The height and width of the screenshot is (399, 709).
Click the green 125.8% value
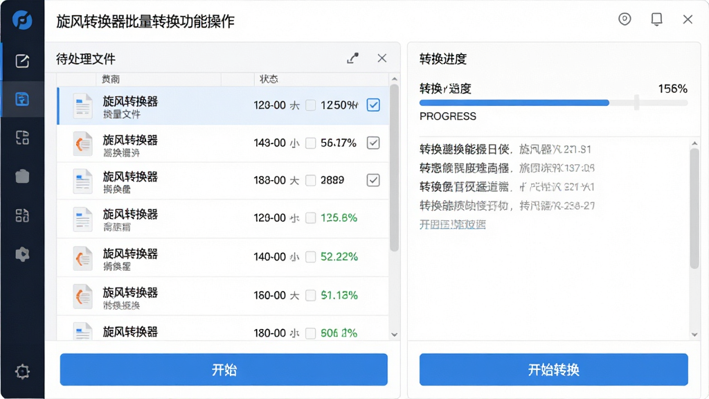(x=339, y=218)
